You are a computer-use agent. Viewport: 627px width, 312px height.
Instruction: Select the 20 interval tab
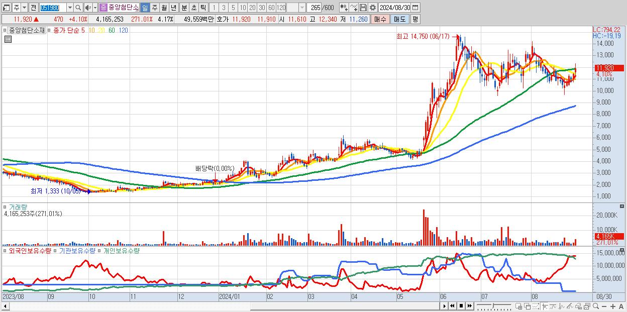[252, 8]
